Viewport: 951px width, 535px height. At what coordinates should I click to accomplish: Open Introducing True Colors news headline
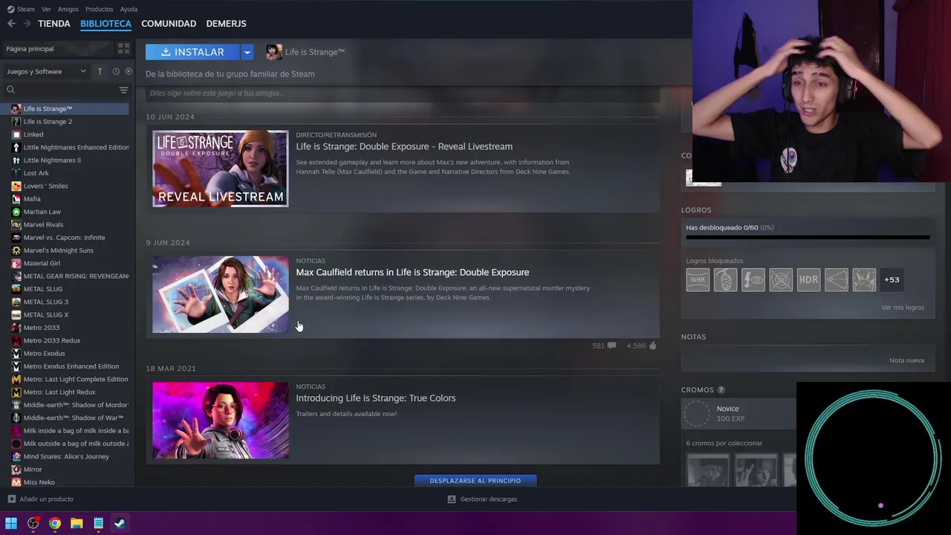tap(376, 398)
